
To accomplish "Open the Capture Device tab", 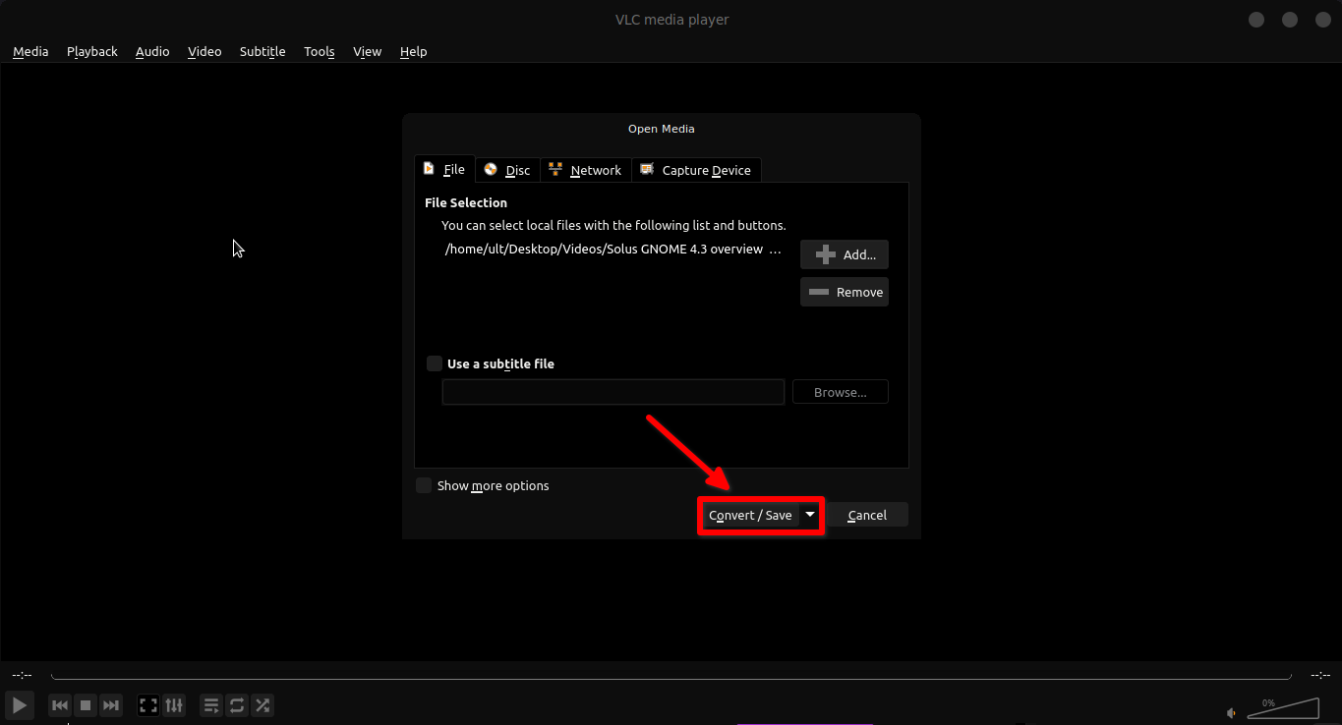I will pos(696,170).
